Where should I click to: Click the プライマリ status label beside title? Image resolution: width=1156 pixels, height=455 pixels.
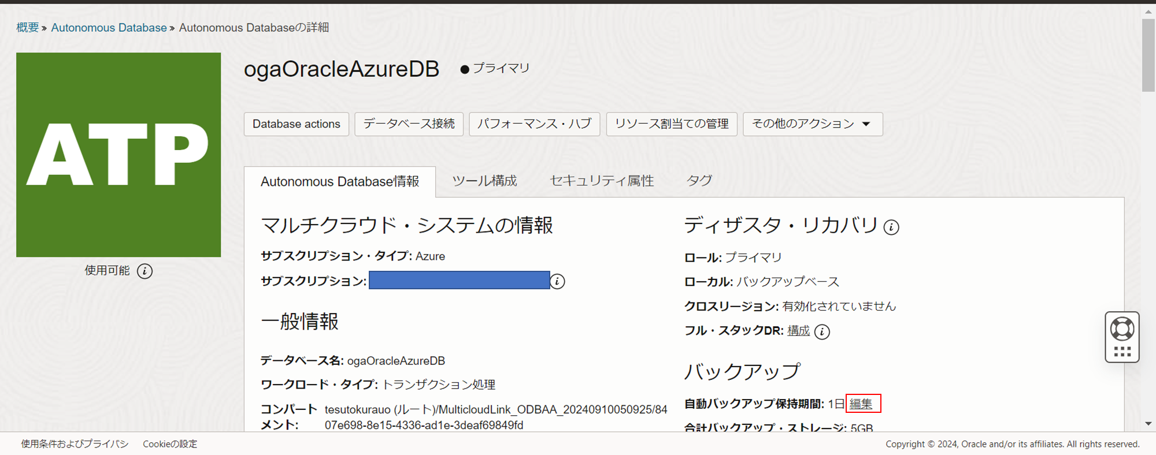click(x=501, y=68)
